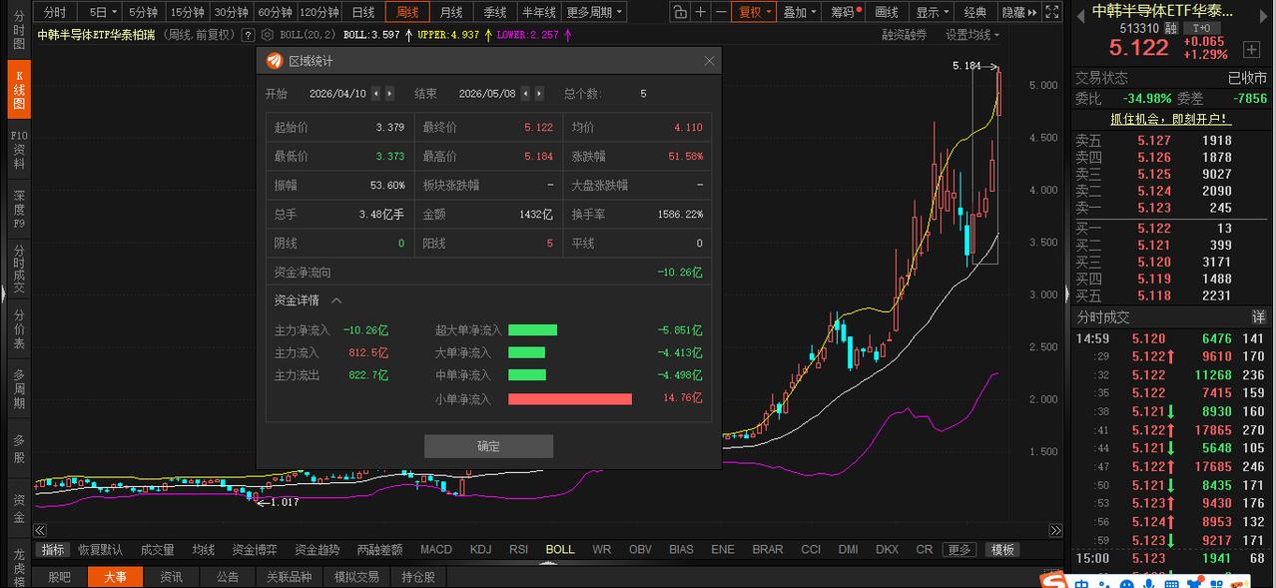Viewport: 1276px width, 588px height.
Task: Select KDJ indicator tab
Action: (480, 549)
